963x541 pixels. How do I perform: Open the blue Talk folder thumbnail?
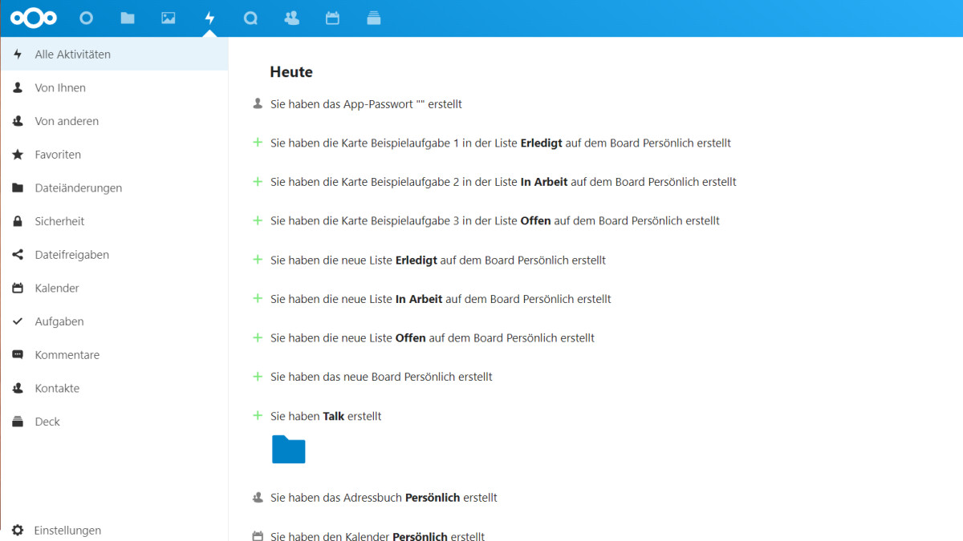[289, 450]
